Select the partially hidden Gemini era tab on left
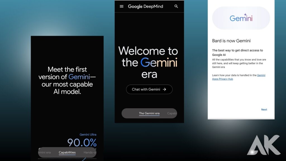Image resolution: width=286 pixels, height=161 pixels. coord(44,152)
